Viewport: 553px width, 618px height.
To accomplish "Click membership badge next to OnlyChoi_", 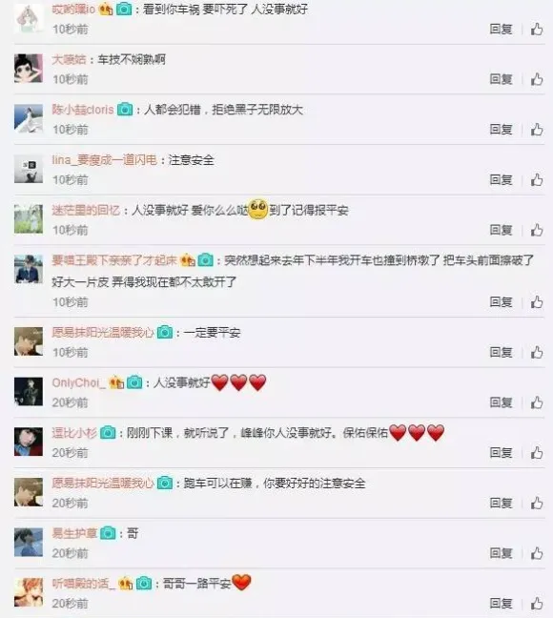I will pos(116,382).
